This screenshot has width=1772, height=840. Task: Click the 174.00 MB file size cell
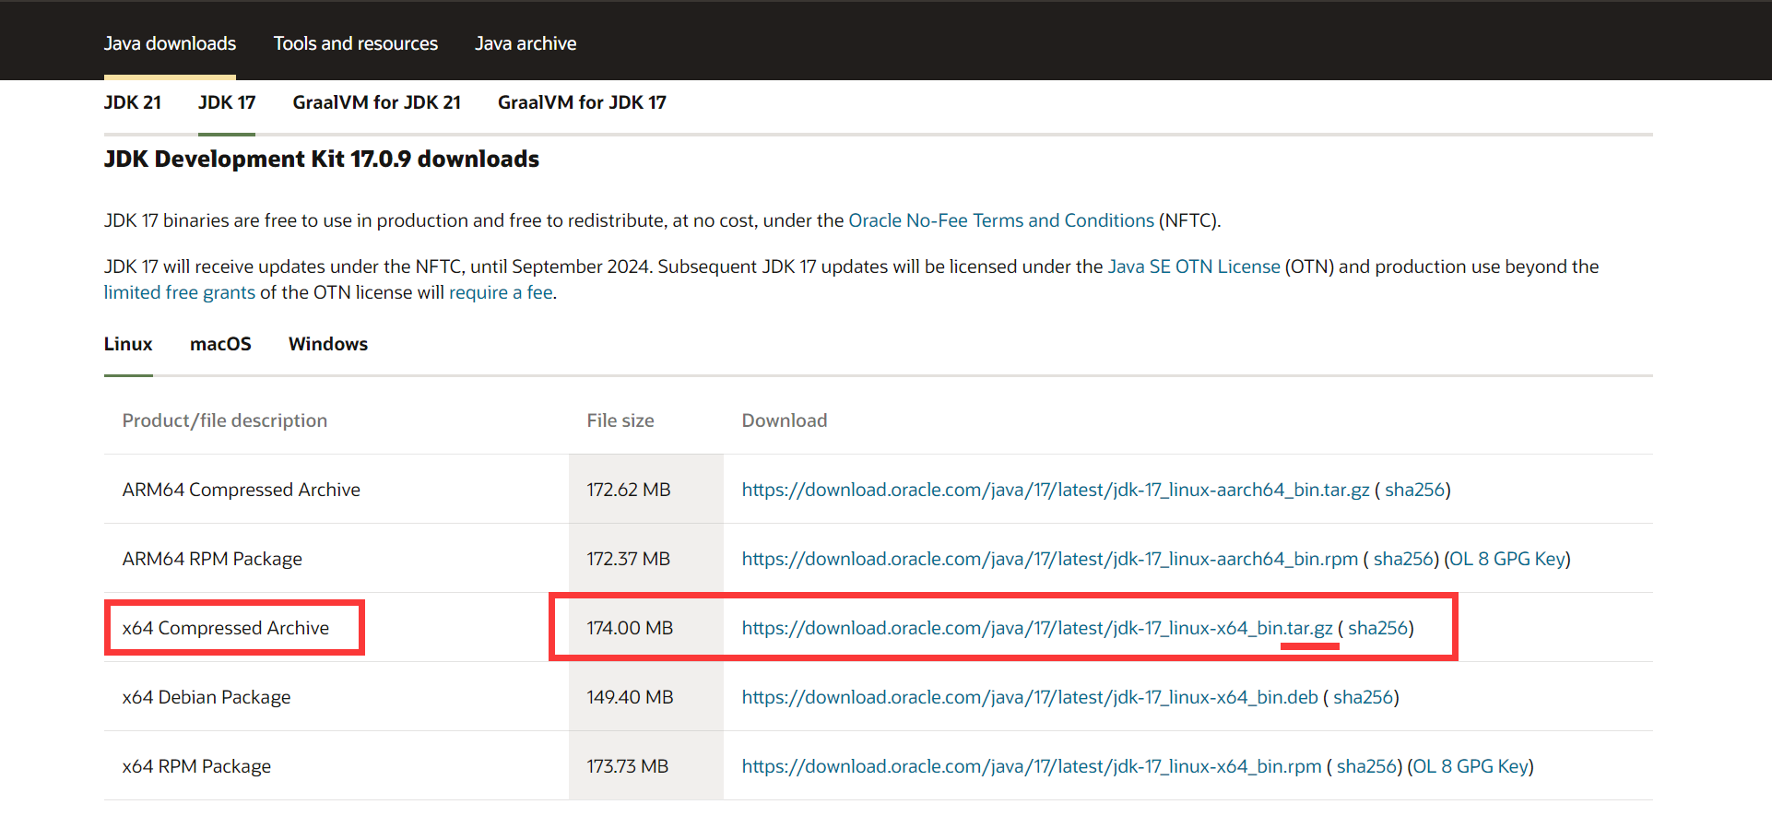coord(646,628)
